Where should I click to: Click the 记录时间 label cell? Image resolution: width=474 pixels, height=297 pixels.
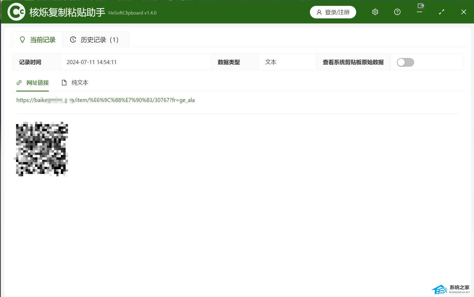(36, 62)
